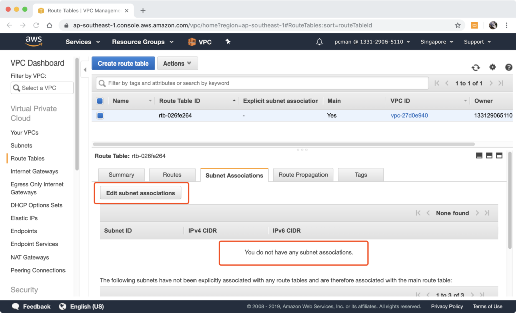Select the Subnet Associations tab
The height and width of the screenshot is (313, 516).
coord(234,175)
